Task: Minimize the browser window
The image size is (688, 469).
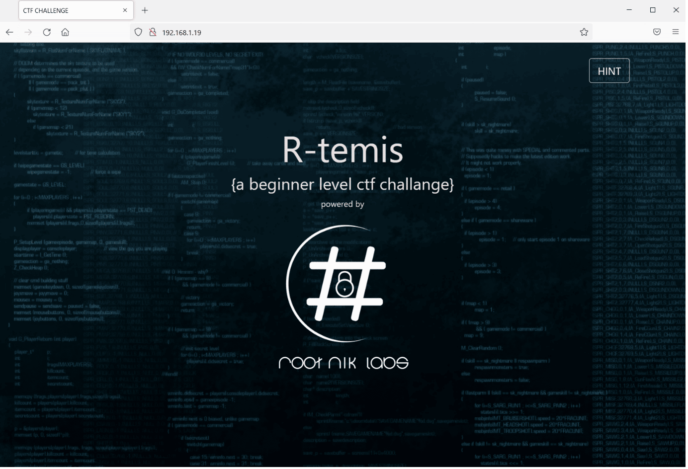Action: [629, 10]
